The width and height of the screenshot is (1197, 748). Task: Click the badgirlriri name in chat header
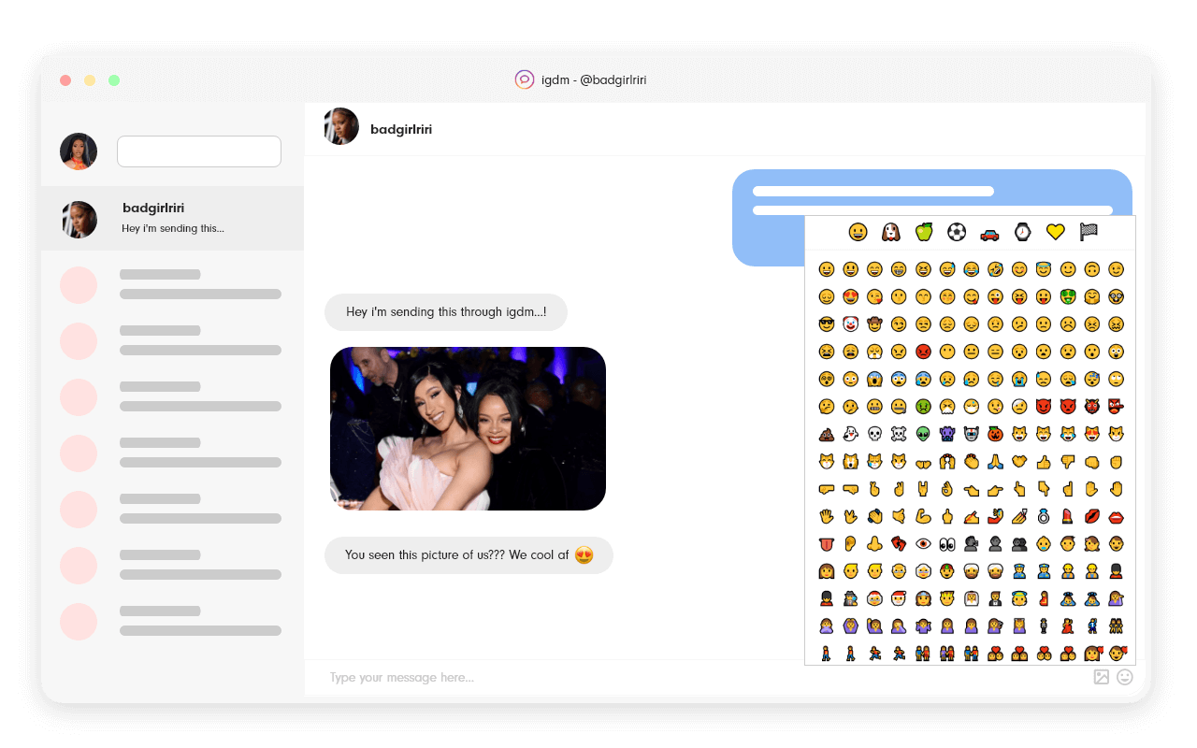[401, 129]
